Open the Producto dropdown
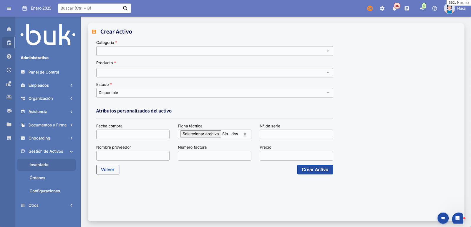This screenshot has height=227, width=471. [214, 73]
